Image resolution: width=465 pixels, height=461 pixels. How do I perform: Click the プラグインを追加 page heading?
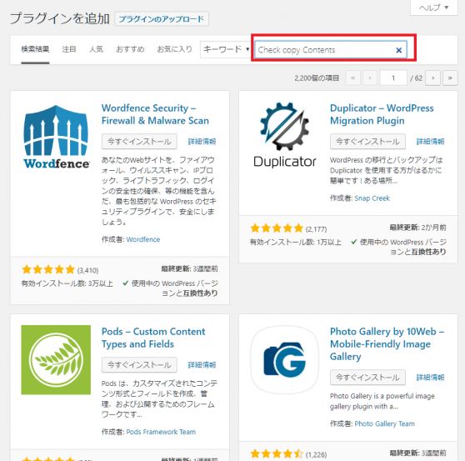(x=60, y=18)
